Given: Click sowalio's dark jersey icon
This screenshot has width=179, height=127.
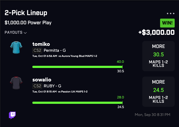Looking at the screenshot, I should pyautogui.click(x=15, y=83).
